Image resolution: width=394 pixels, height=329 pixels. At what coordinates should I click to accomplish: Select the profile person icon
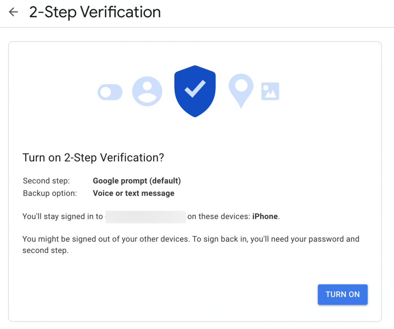[147, 91]
